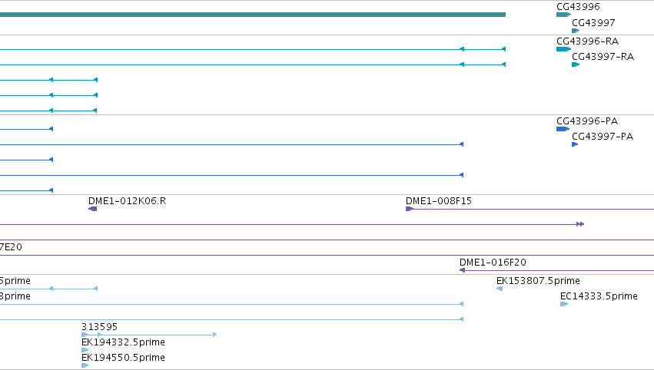Select the CG43996-PA protein feature

(563, 129)
